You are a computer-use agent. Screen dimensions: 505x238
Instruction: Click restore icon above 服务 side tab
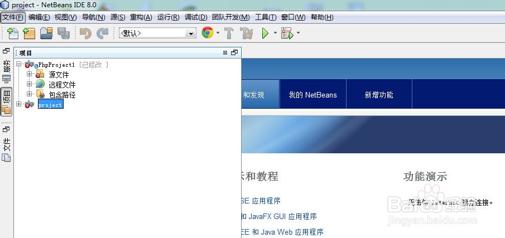pyautogui.click(x=6, y=51)
